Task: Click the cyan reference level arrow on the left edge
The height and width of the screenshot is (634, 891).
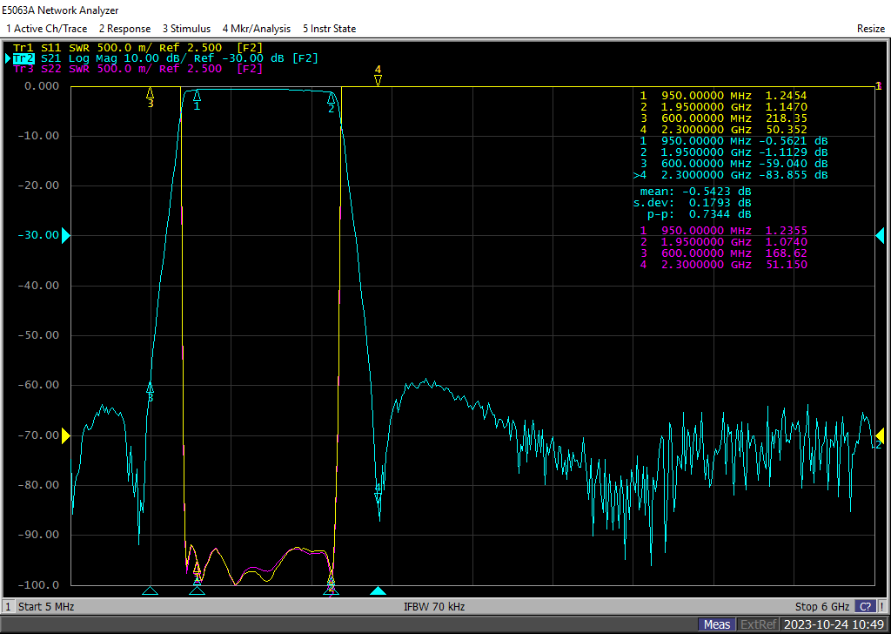Action: (x=65, y=235)
